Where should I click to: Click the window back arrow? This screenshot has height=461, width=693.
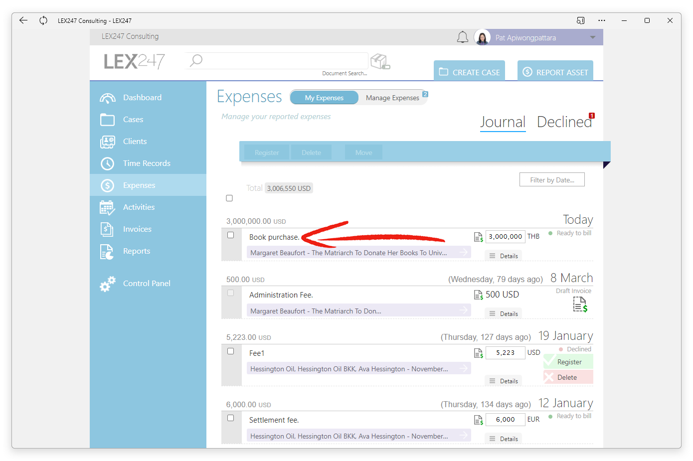23,20
